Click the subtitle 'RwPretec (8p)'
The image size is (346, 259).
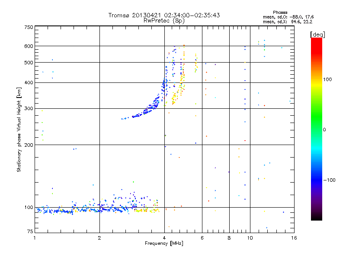tap(164, 21)
